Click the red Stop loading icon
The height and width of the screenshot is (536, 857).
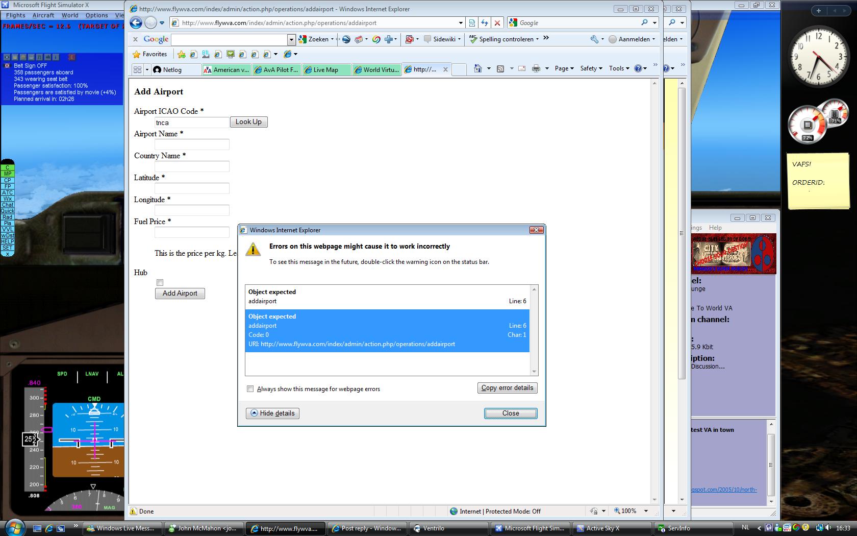click(x=497, y=22)
